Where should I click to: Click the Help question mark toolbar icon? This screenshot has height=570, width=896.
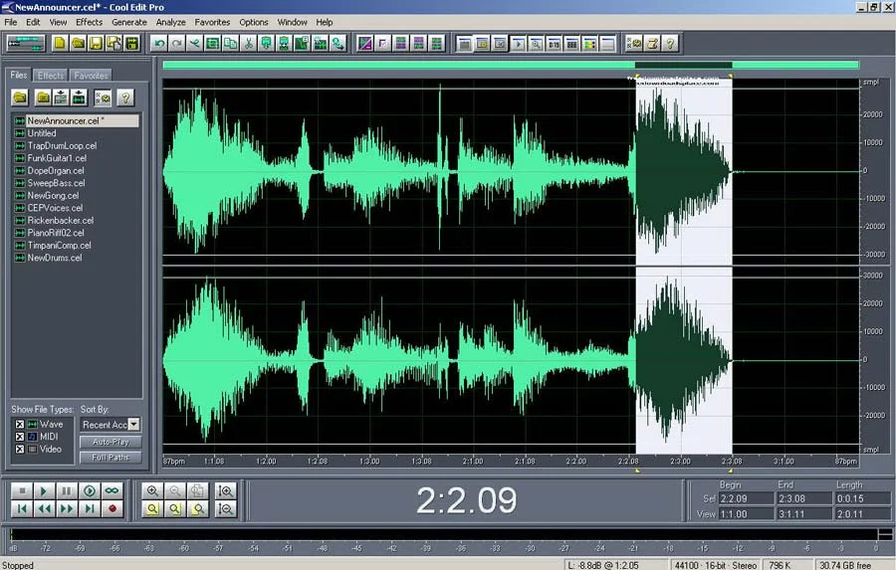coord(670,44)
